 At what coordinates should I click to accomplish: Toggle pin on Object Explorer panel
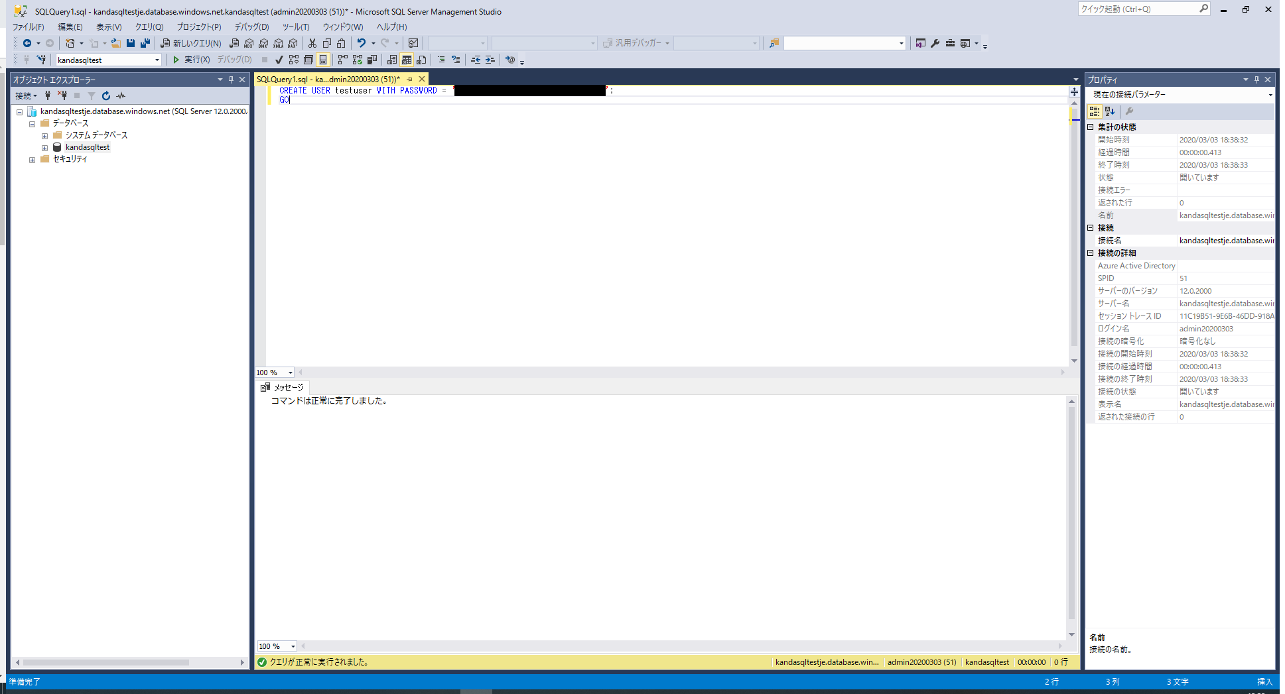(x=231, y=80)
